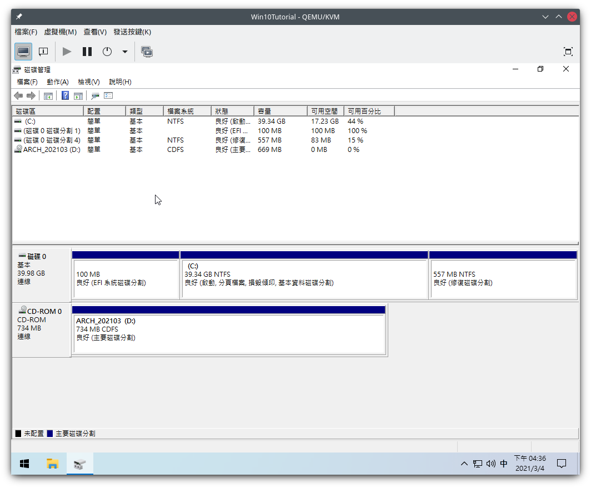Sort by the 可用百分比 column header
Image resolution: width=591 pixels, height=488 pixels.
click(369, 111)
